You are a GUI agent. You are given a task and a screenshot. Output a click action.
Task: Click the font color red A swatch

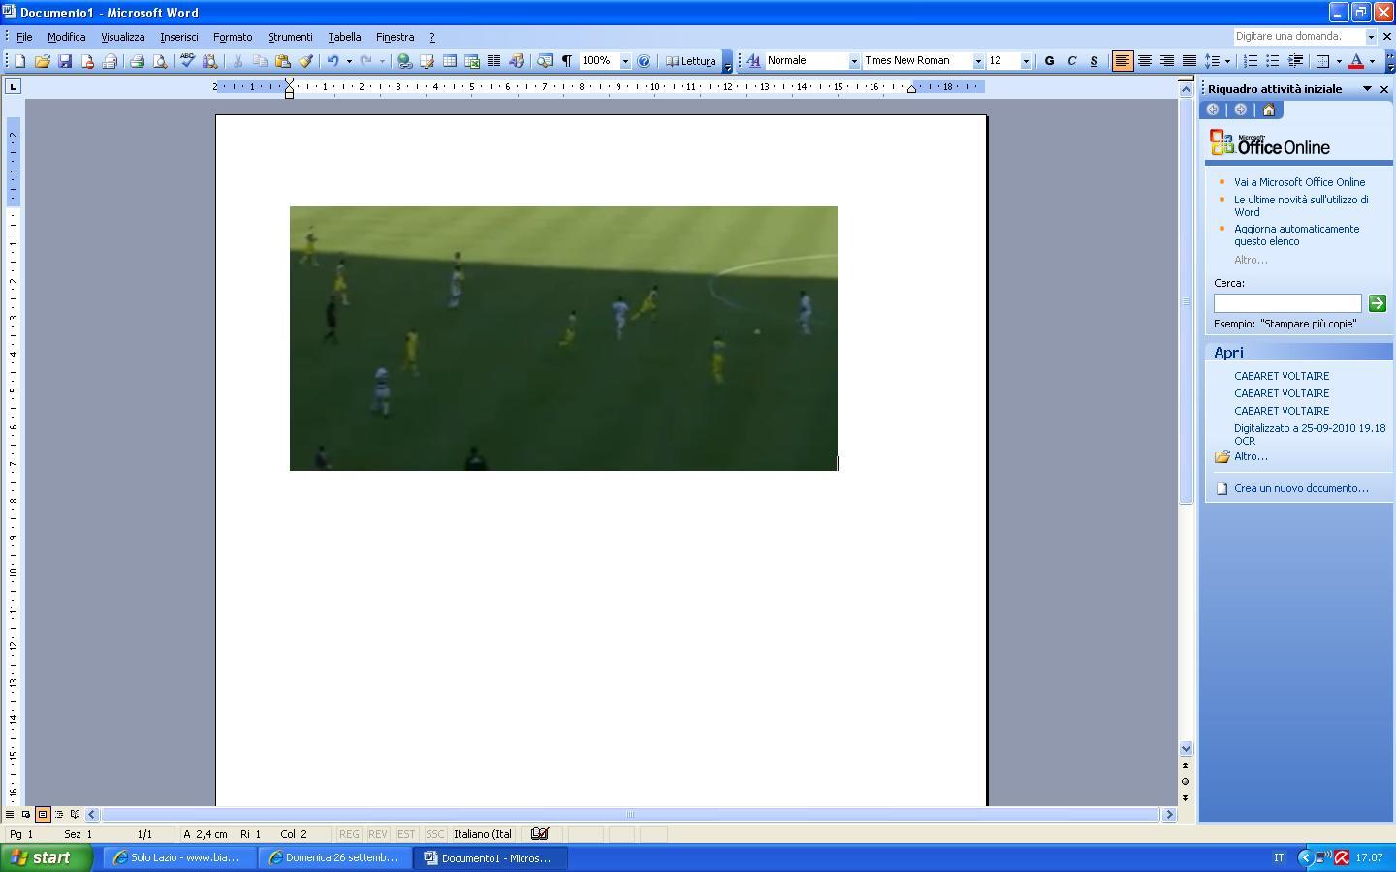(x=1356, y=61)
